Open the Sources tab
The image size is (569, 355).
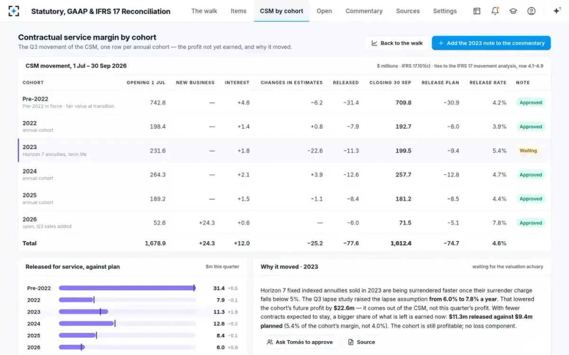tap(408, 11)
